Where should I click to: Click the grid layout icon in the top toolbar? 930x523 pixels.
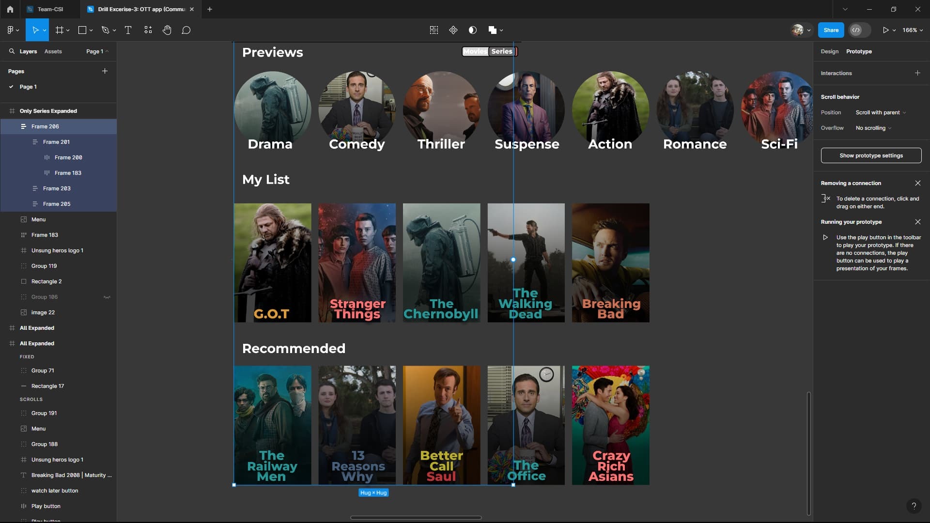coord(434,30)
